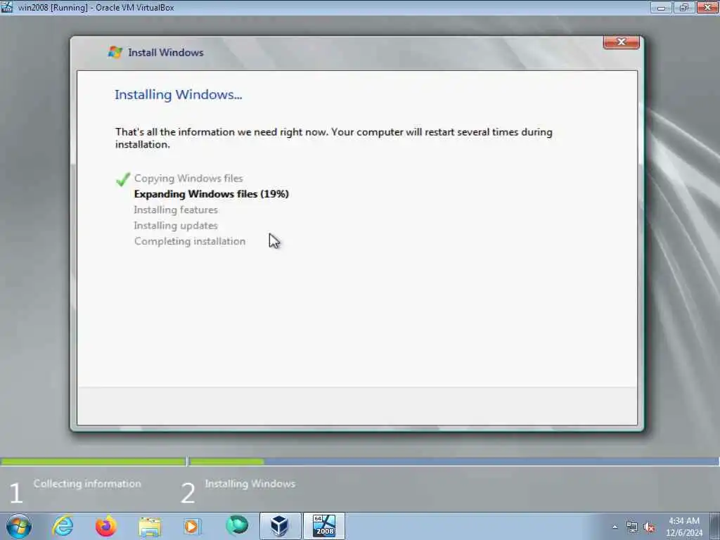Click the muted volume tray icon
The width and height of the screenshot is (720, 540).
point(649,527)
